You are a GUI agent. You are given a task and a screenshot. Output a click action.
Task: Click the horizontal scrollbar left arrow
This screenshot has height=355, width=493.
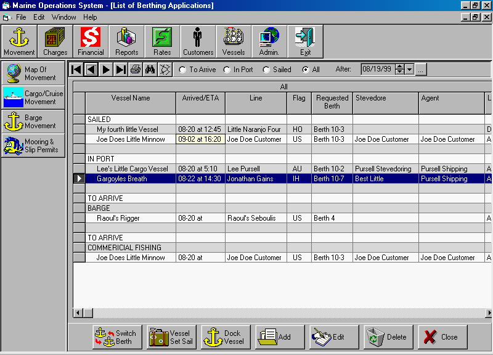click(78, 313)
